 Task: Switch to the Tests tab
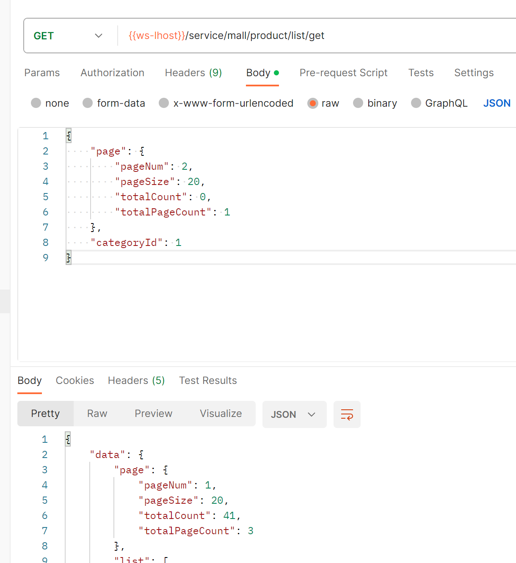(x=421, y=73)
